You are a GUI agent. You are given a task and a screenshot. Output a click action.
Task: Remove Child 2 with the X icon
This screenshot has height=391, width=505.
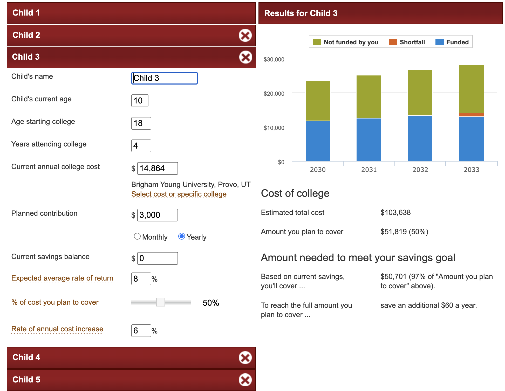tap(245, 35)
